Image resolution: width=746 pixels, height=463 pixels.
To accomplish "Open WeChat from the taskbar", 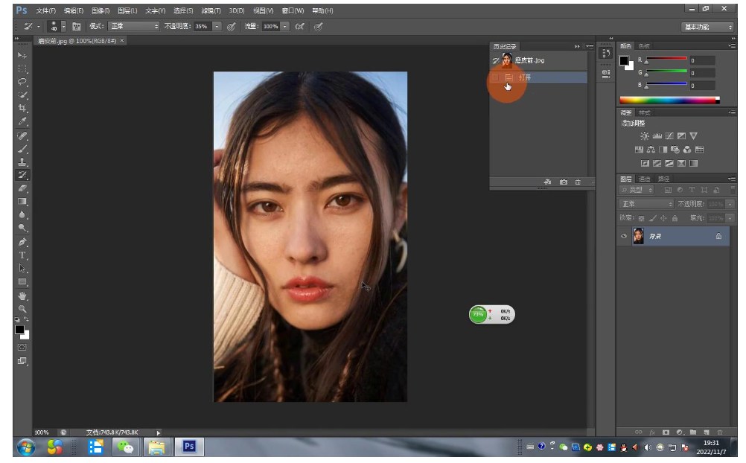I will click(x=126, y=447).
